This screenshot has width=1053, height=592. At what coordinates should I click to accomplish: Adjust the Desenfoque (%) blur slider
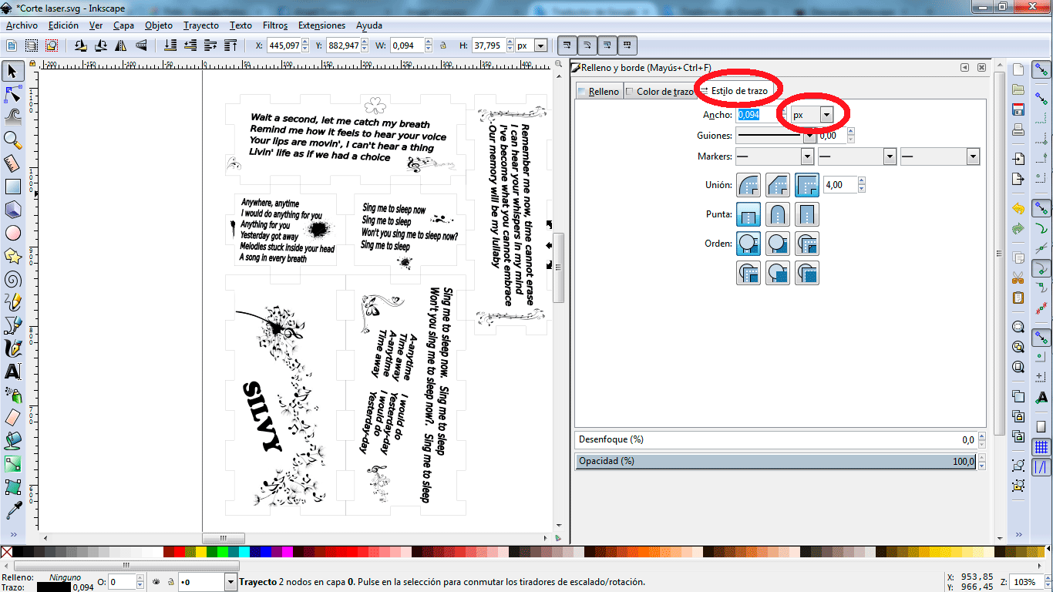[x=777, y=439]
